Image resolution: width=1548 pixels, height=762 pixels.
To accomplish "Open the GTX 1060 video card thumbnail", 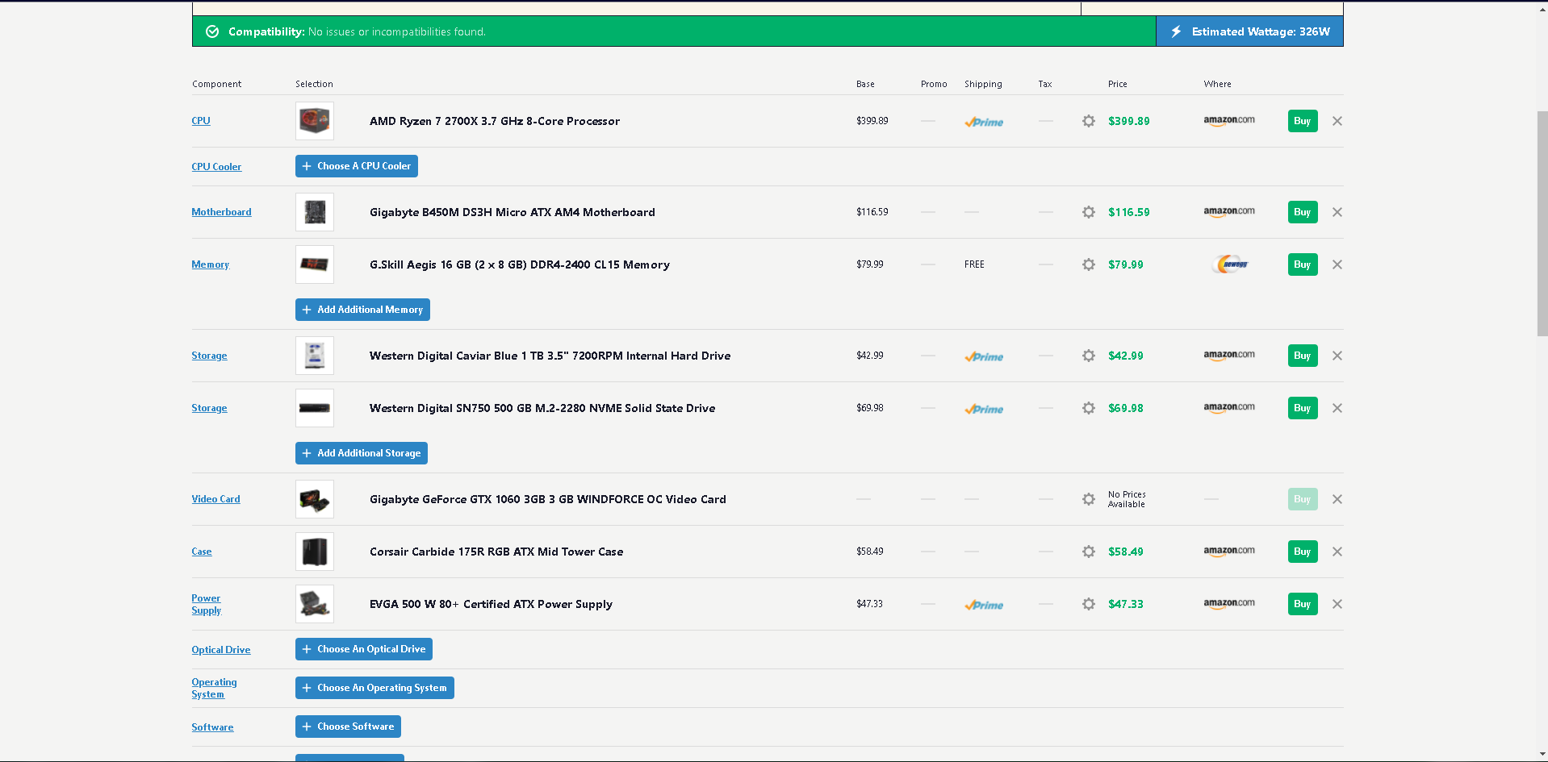I will (315, 499).
